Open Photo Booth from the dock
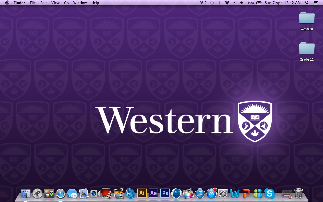323x202 pixels. 107,193
